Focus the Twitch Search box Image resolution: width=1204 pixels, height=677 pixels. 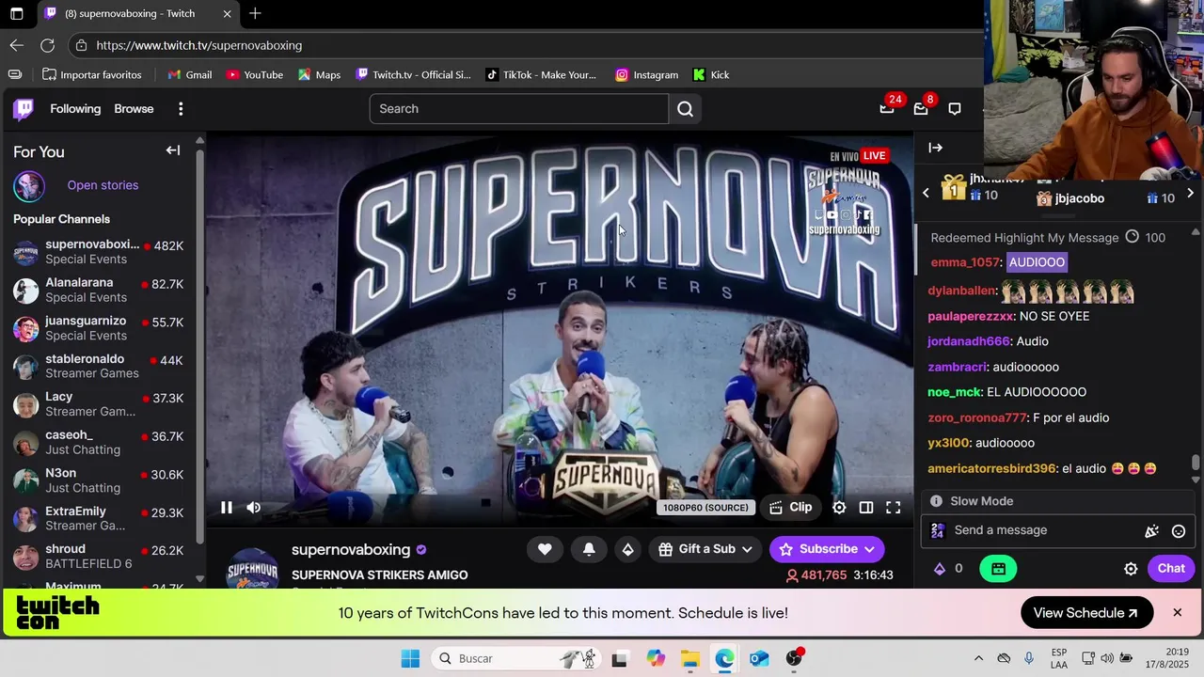pos(518,109)
